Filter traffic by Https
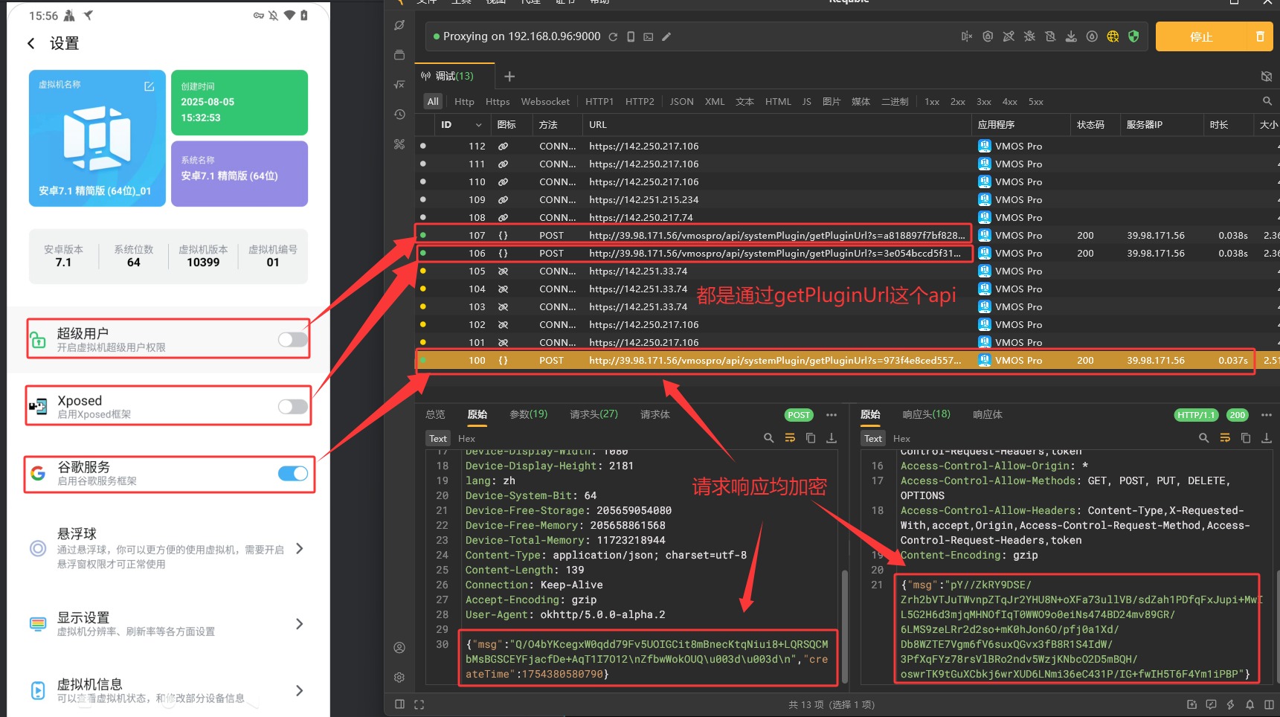 pos(498,102)
